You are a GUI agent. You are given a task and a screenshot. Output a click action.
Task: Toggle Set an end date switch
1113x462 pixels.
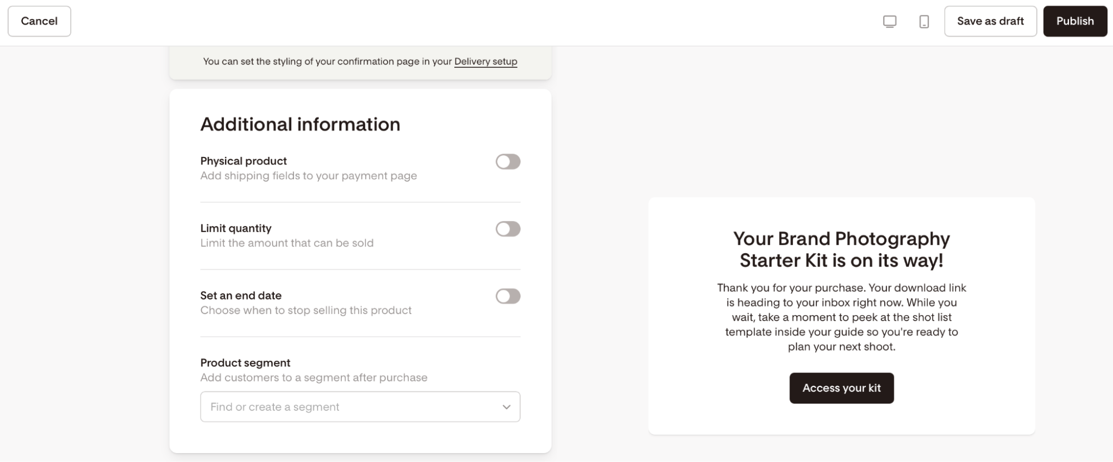coord(508,297)
